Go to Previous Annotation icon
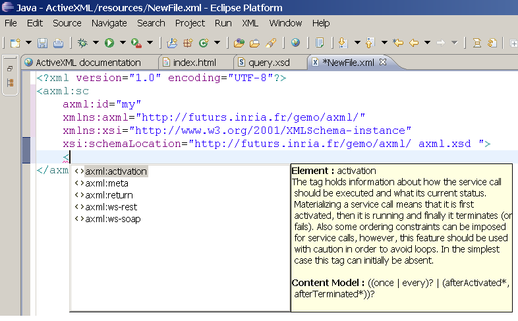The width and height of the screenshot is (518, 321). pos(370,43)
